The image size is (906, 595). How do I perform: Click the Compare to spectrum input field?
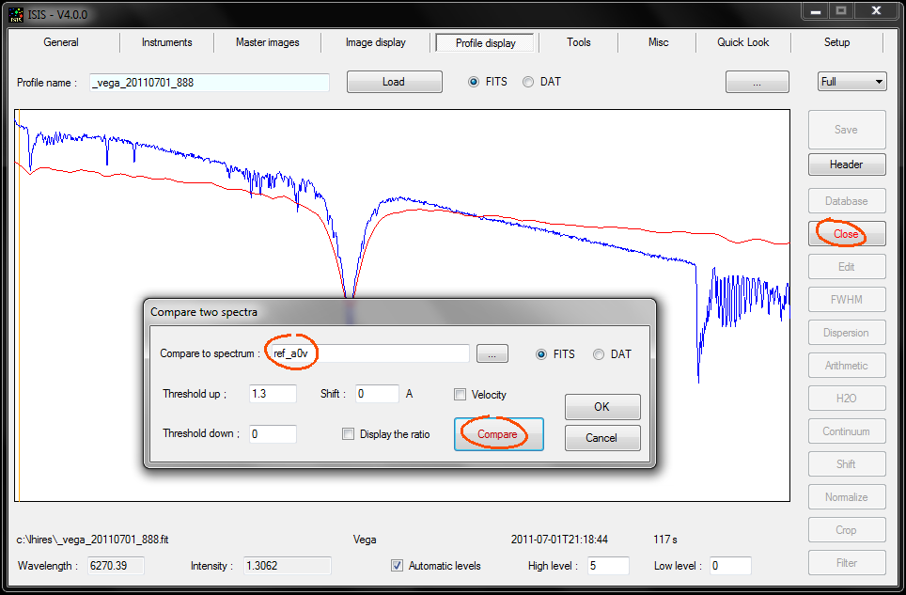(367, 353)
